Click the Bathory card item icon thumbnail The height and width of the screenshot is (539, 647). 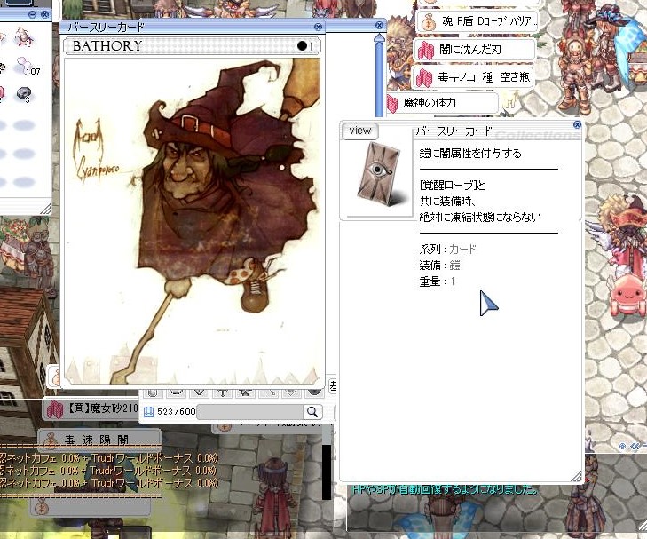point(380,175)
